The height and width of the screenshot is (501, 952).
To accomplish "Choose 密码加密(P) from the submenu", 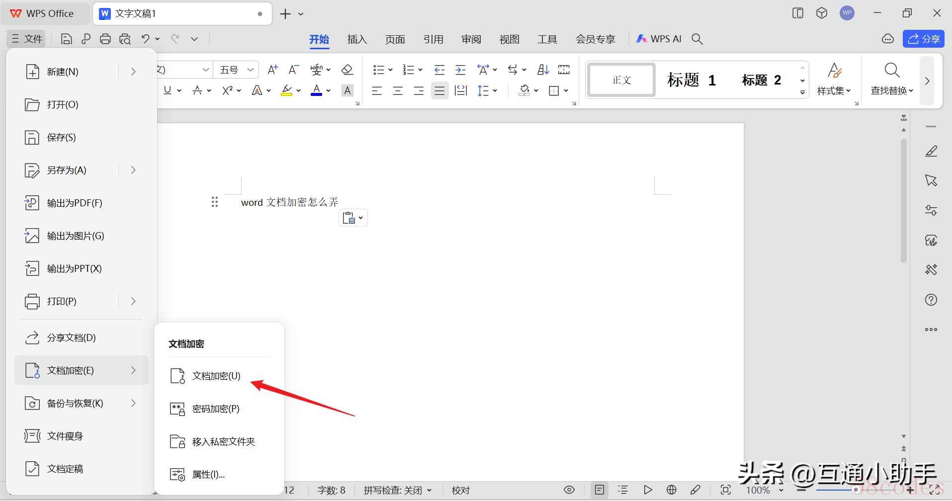I will tap(216, 409).
